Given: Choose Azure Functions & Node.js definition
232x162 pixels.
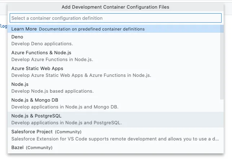Looking at the screenshot, I should pos(41,53).
